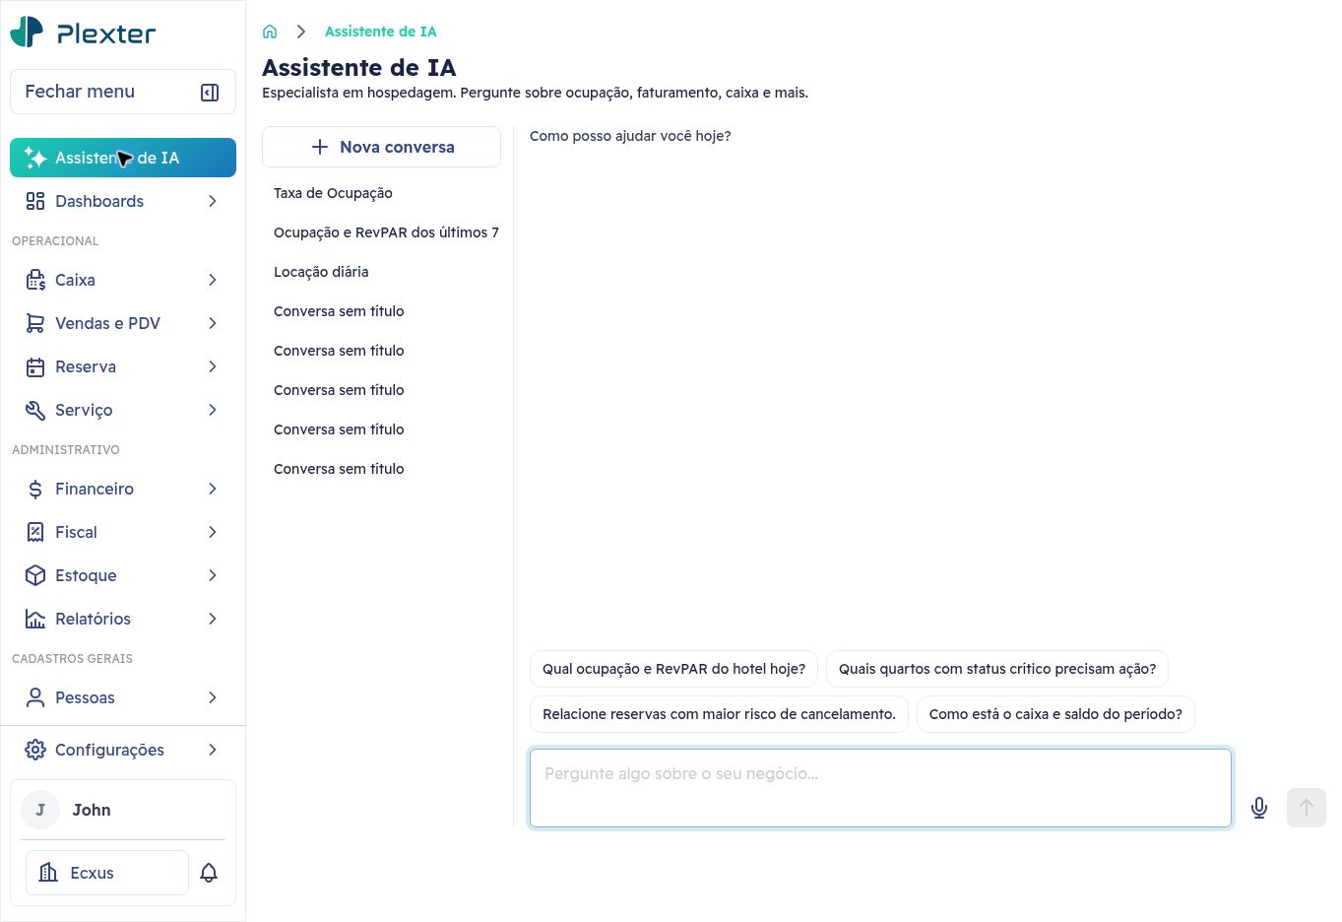
Task: Select the Relatórios menu item
Action: tap(123, 619)
